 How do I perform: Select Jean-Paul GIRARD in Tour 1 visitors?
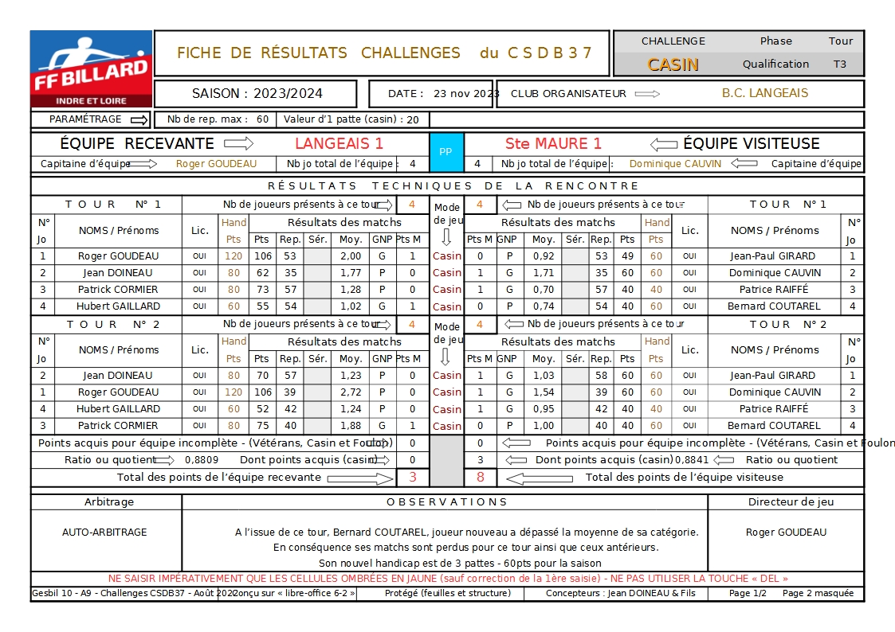pos(773,256)
